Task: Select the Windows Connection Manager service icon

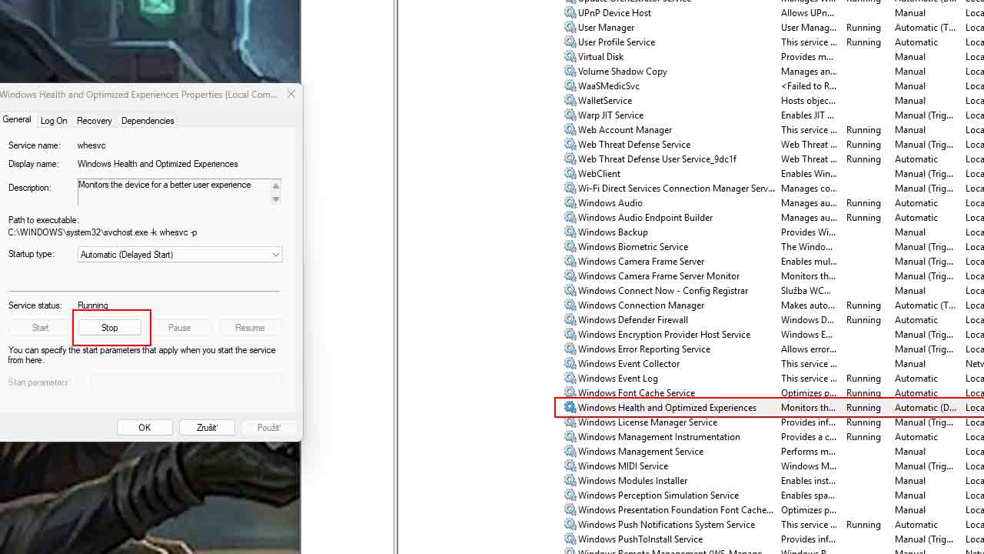Action: [570, 305]
